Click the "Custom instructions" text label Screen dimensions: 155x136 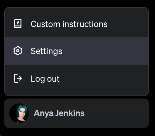coord(69,24)
